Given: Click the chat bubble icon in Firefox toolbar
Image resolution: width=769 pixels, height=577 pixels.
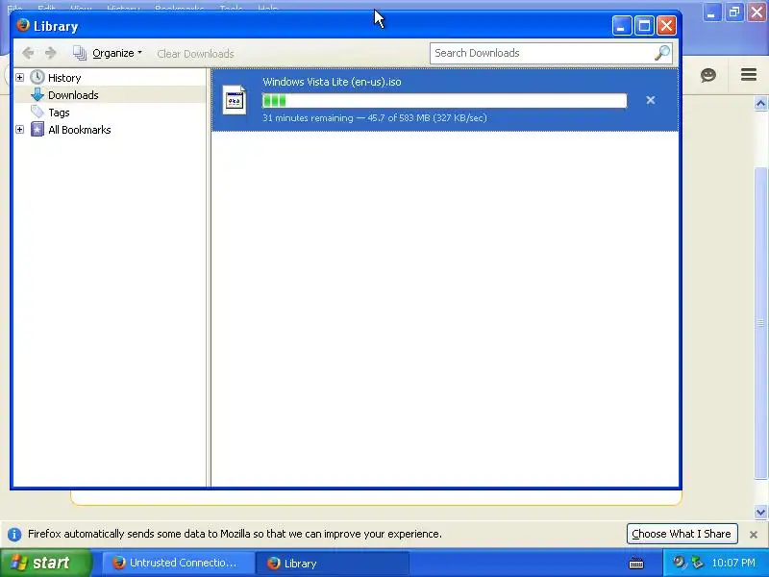Looking at the screenshot, I should (707, 75).
